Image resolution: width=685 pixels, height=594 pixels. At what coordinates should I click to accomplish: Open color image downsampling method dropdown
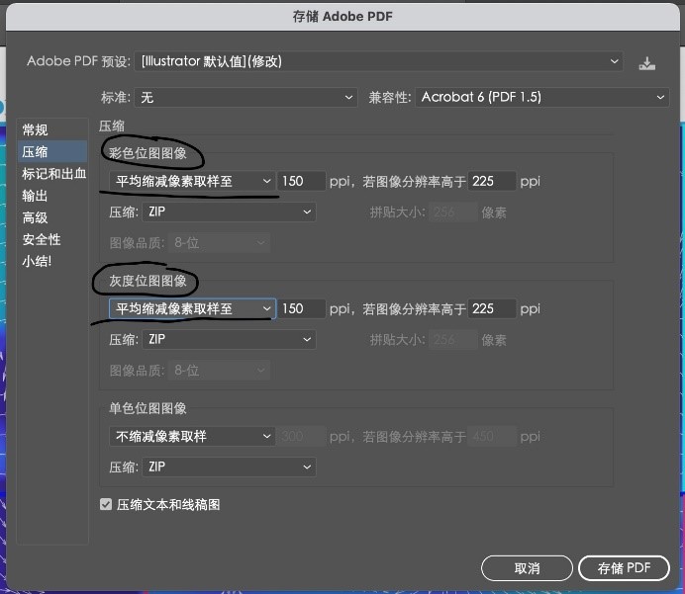192,182
